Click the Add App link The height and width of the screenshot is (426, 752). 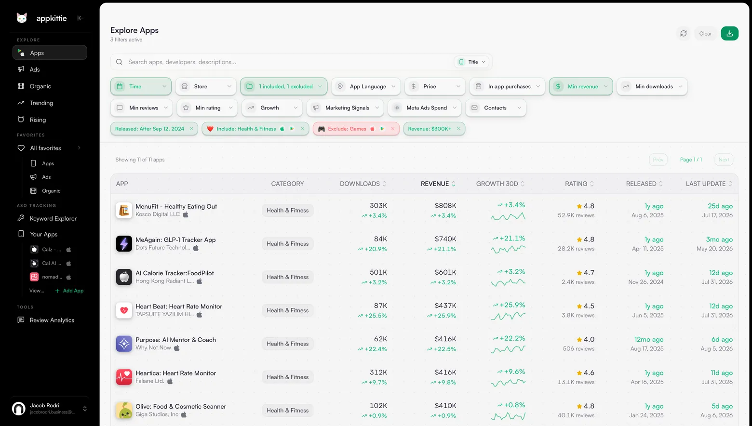pyautogui.click(x=69, y=291)
